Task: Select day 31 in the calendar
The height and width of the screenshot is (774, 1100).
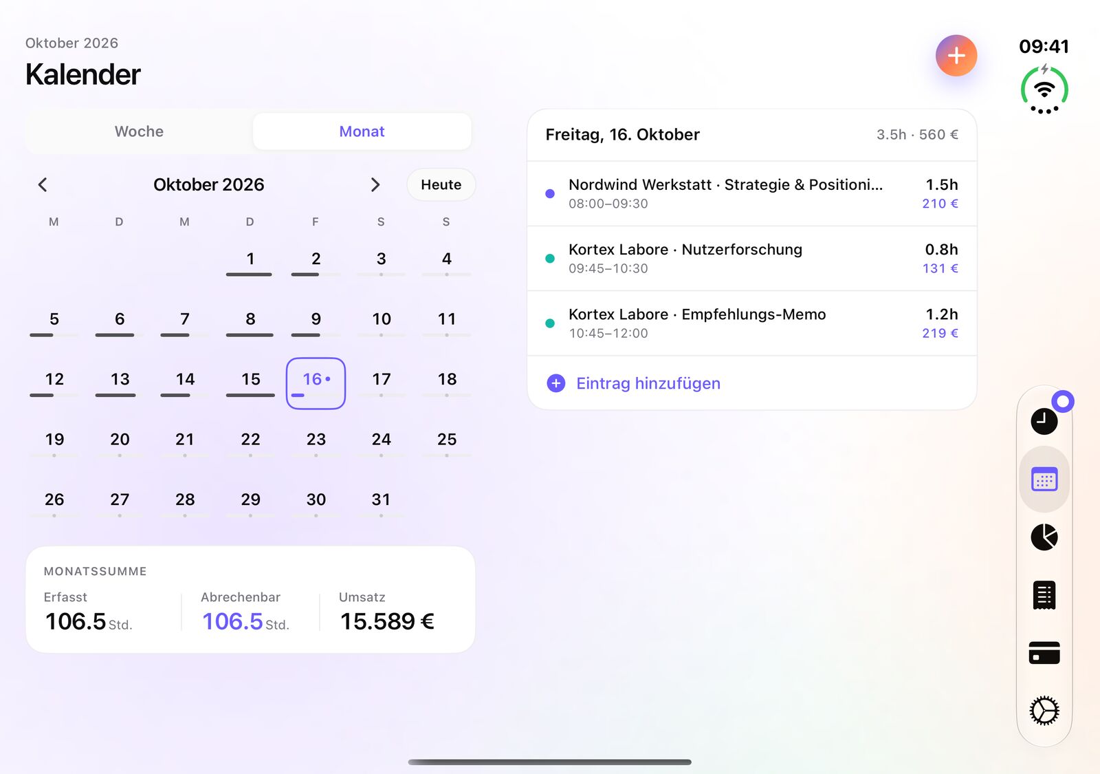Action: coord(381,502)
